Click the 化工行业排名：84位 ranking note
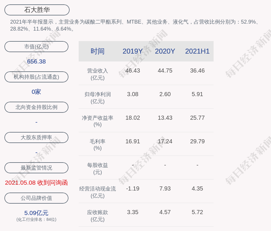This screenshot has height=231, width=271. (36, 220)
